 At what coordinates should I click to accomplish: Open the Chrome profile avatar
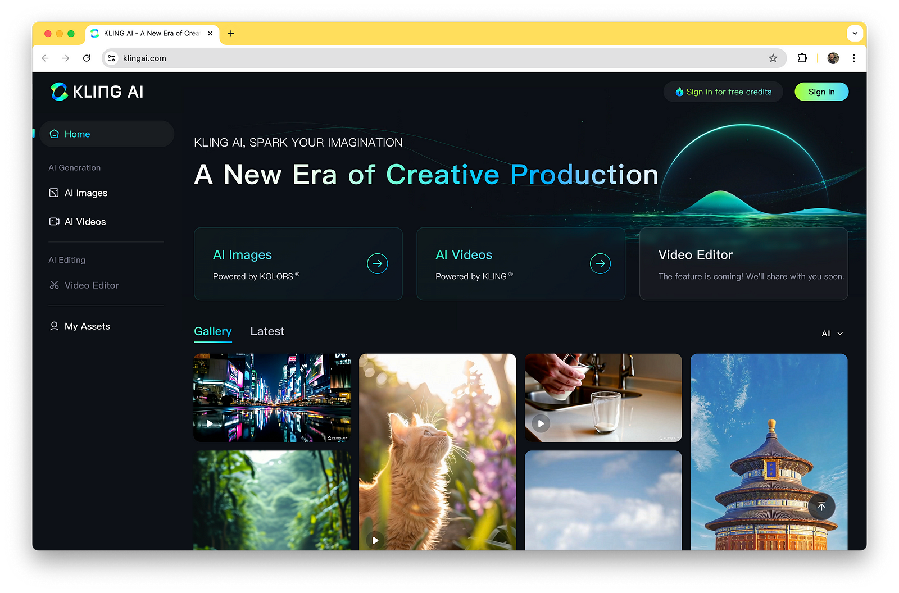(x=833, y=58)
